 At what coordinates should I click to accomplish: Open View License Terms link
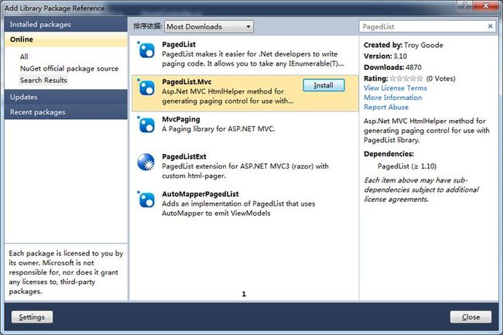click(x=395, y=88)
